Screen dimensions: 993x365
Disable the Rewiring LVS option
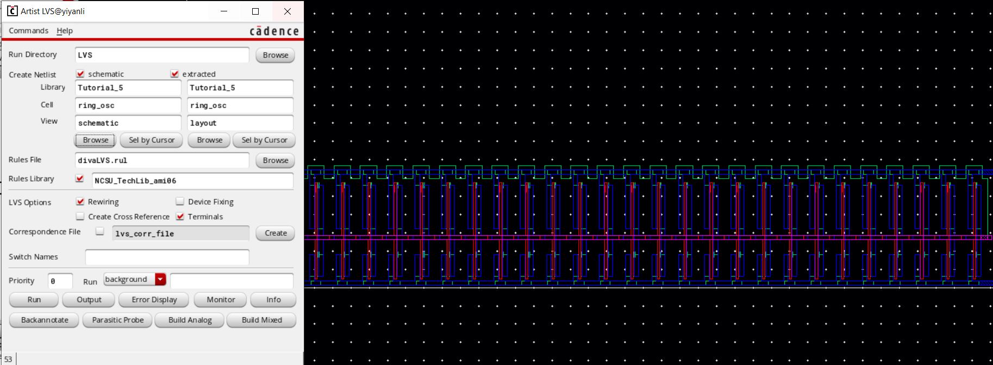(x=80, y=202)
